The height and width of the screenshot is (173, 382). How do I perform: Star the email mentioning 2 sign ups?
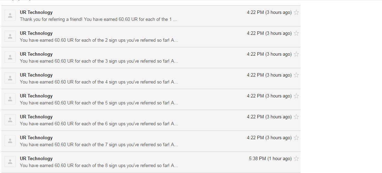tap(296, 33)
